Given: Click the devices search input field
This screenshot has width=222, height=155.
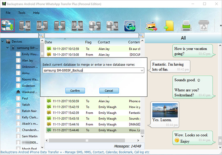Looking at the screenshot, I should pyautogui.click(x=19, y=35).
